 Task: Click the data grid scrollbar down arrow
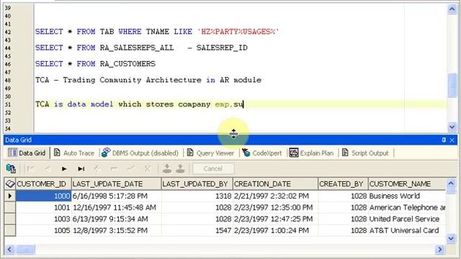(x=451, y=238)
